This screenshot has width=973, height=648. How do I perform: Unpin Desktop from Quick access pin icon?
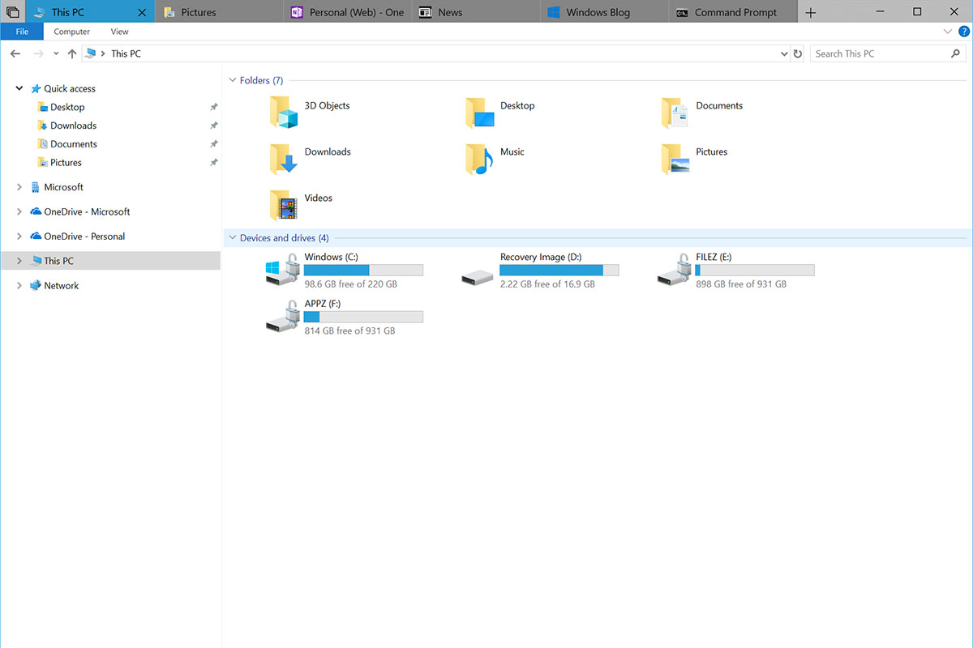[x=214, y=107]
